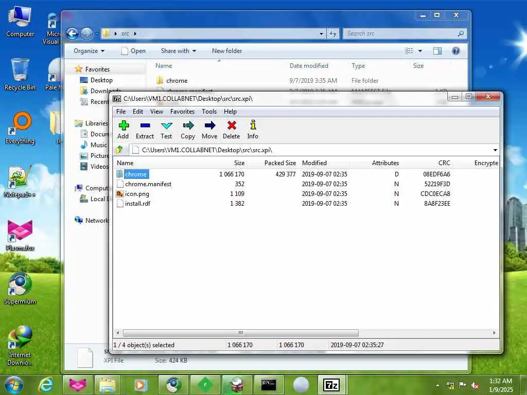Open the Info properties tool
The image size is (527, 395).
[x=253, y=129]
